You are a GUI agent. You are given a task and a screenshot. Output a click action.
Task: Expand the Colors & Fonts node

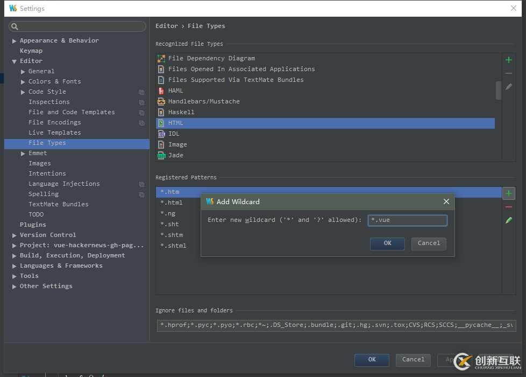coord(23,82)
